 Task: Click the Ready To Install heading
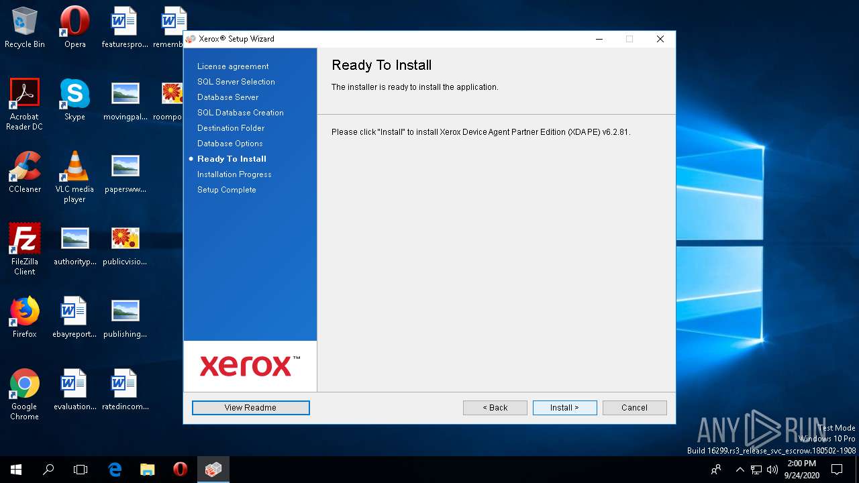pyautogui.click(x=381, y=65)
